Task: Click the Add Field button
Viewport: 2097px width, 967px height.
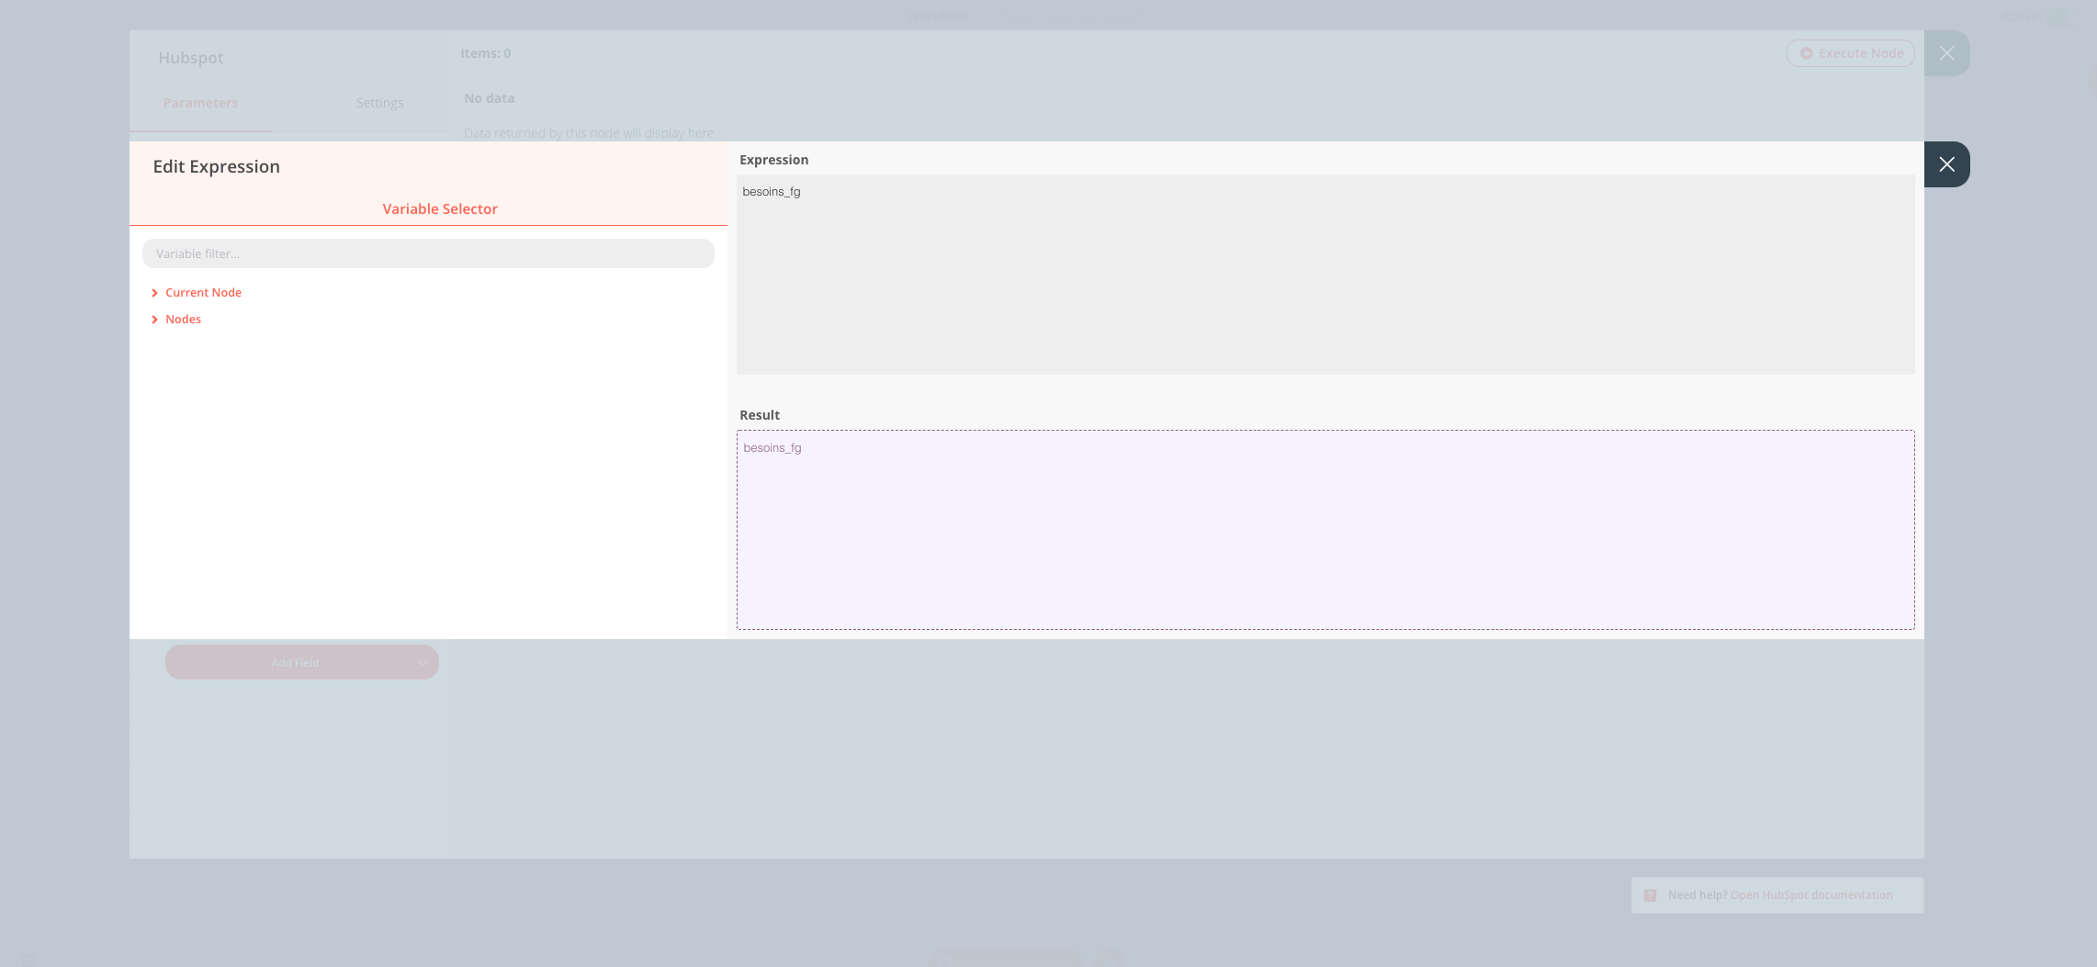Action: (x=302, y=662)
